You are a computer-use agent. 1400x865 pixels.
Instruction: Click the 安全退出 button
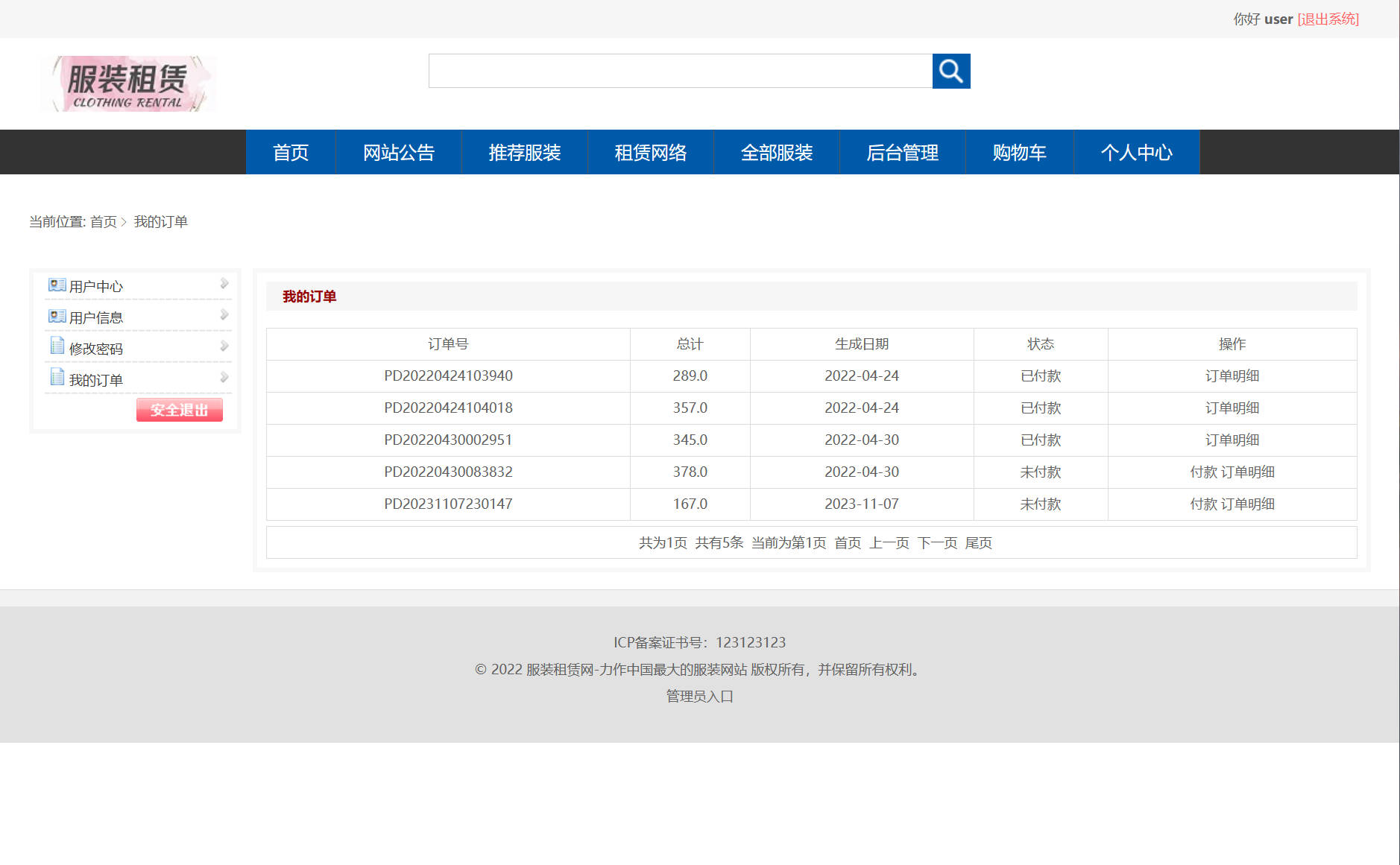click(x=179, y=410)
